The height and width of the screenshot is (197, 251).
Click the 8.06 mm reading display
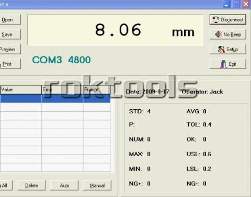pos(115,30)
